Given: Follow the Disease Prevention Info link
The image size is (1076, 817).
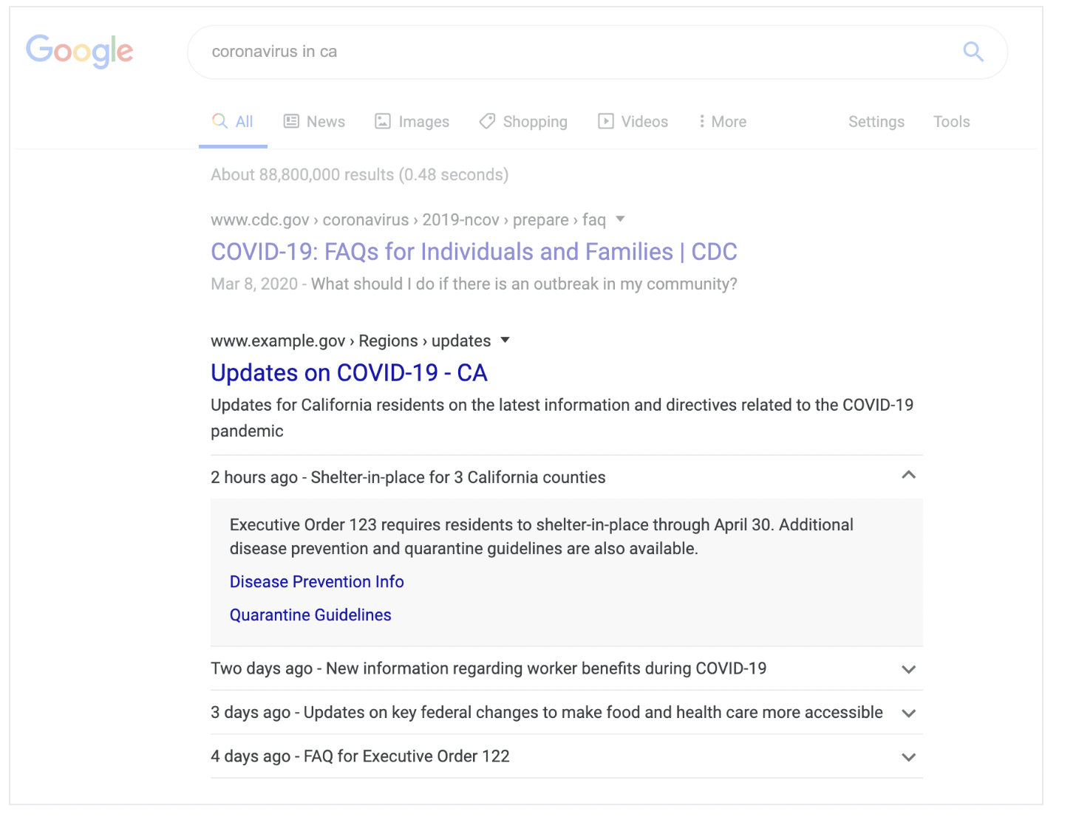Looking at the screenshot, I should pos(317,582).
